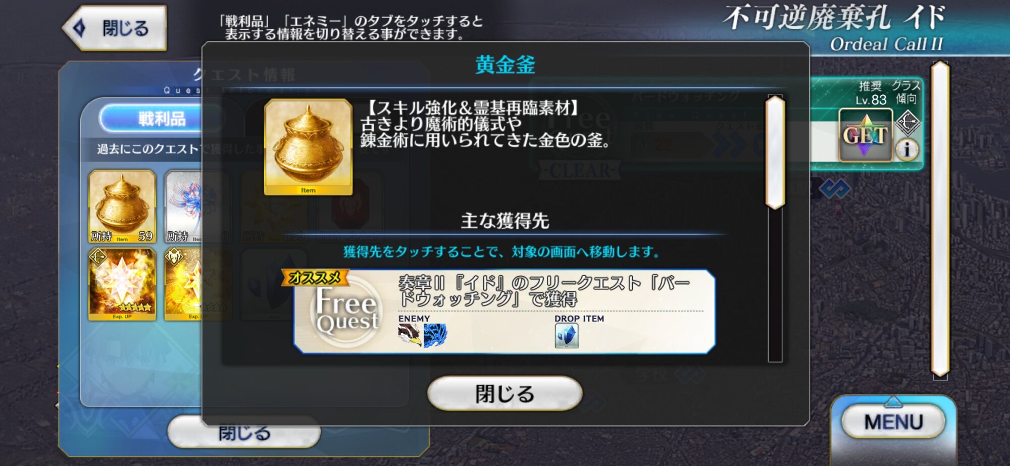Tap the blue crystal drop item icon
This screenshot has height=466, width=1010.
(x=567, y=336)
